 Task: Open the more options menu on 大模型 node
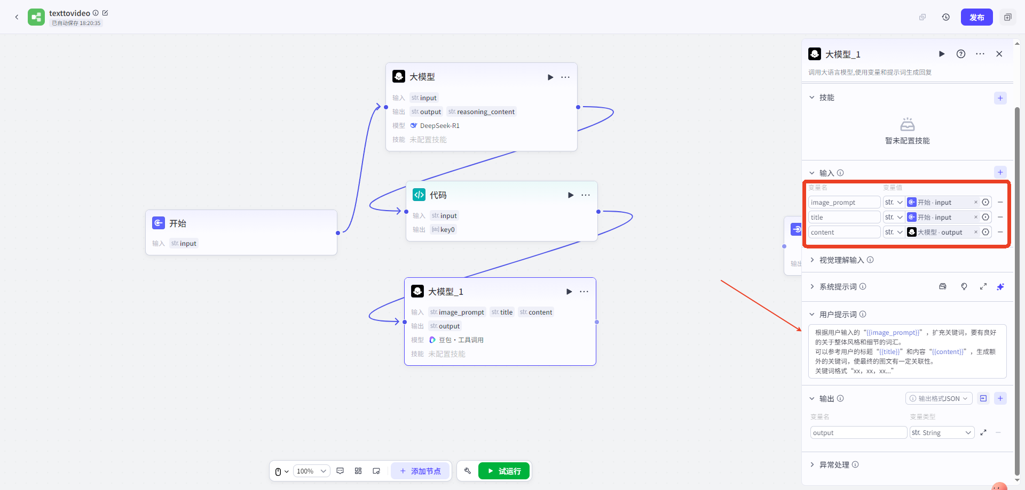point(565,77)
